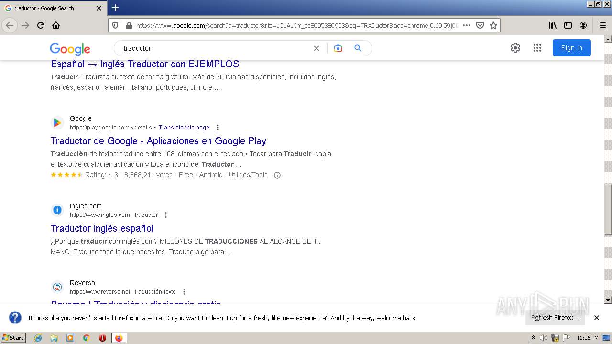The image size is (612, 344).
Task: Open tracking protection shield info
Action: click(115, 25)
